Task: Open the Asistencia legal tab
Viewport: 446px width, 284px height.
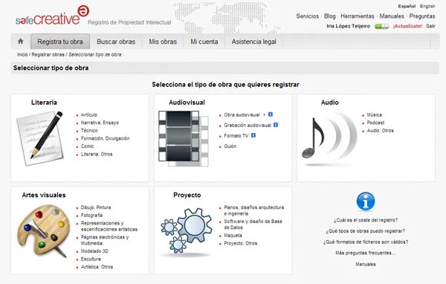Action: click(x=253, y=42)
